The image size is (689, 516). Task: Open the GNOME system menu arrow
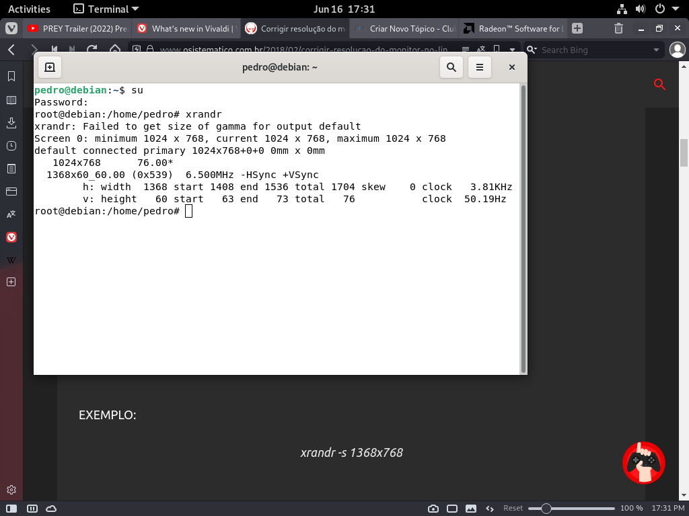[676, 9]
